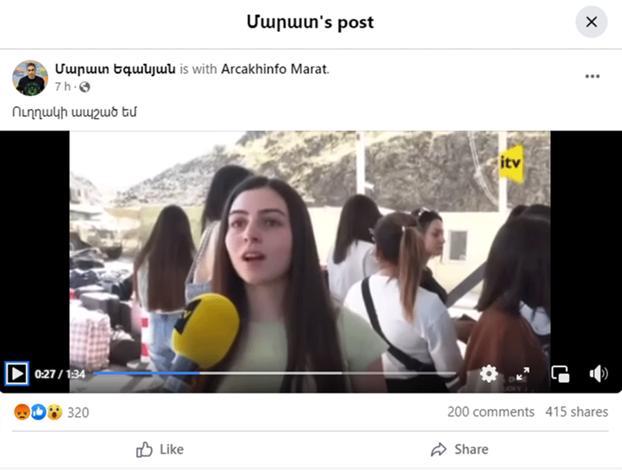Close the post dialog
The height and width of the screenshot is (470, 622).
(x=592, y=22)
